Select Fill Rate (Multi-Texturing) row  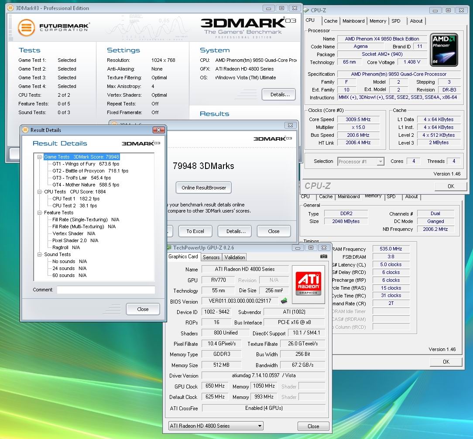tap(84, 226)
